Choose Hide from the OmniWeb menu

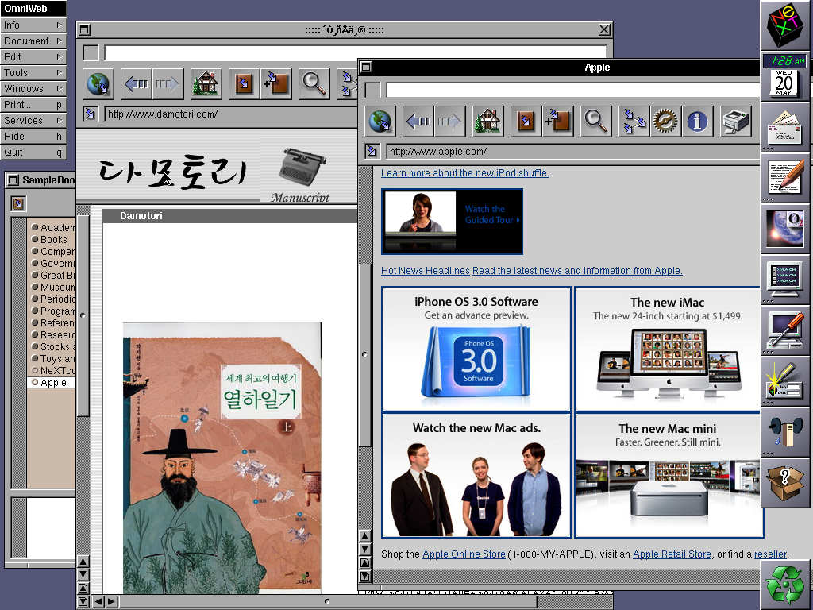point(33,137)
